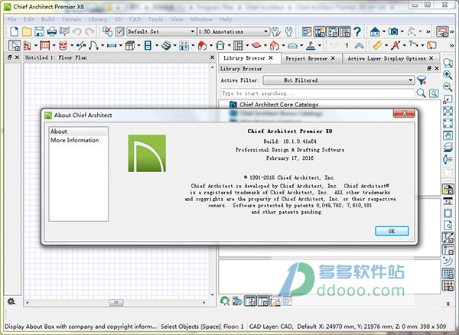This screenshot has height=335, width=459.
Task: Toggle the Library Browser side window button
Action: pos(320,31)
